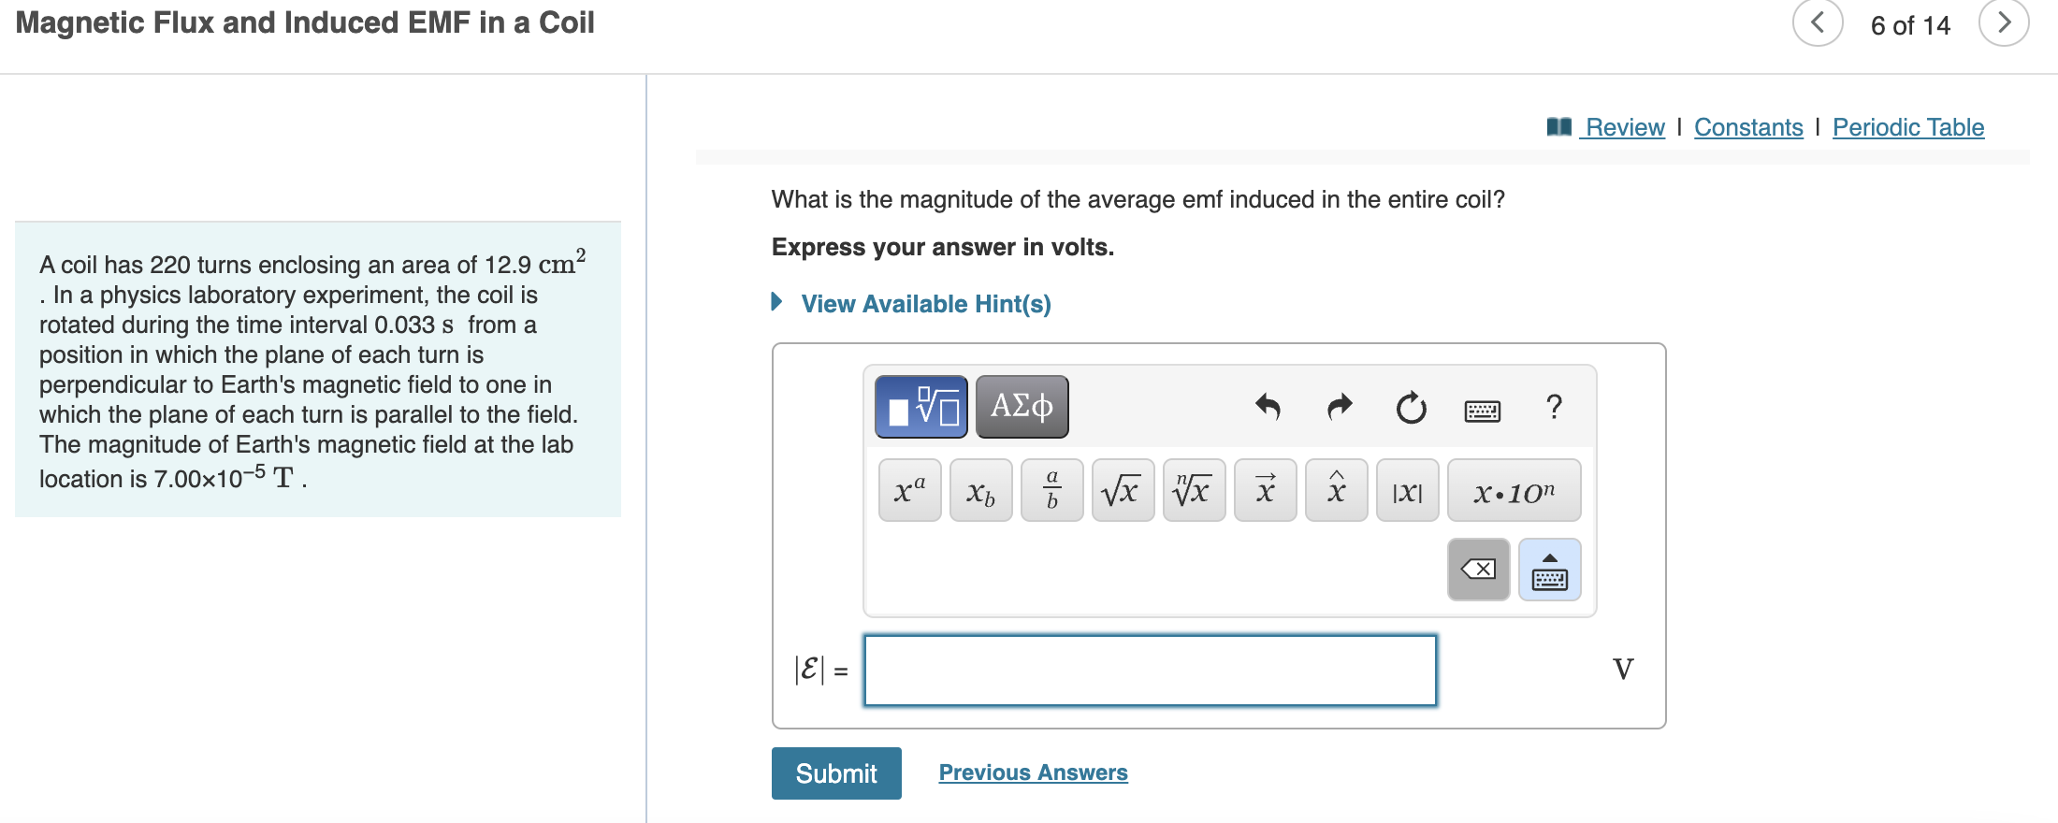Toggle the on-screen keypad collapse button
Image resolution: width=2058 pixels, height=823 pixels.
tap(1550, 570)
